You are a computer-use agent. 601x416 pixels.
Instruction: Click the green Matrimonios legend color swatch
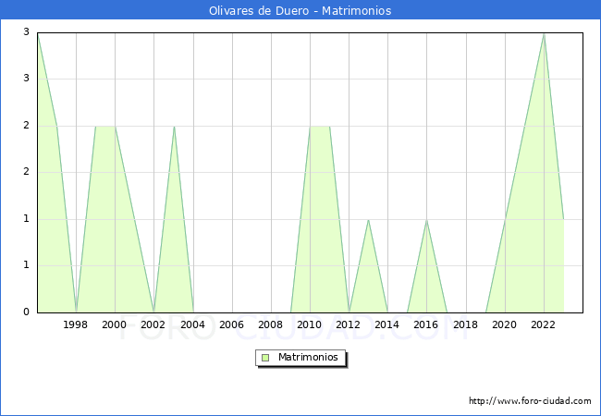265,357
